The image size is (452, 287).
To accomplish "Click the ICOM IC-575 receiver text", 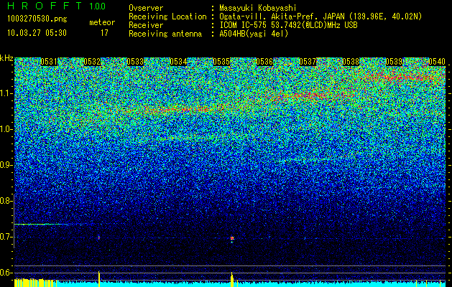I will (288, 25).
